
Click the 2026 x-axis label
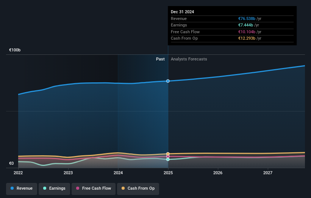218,173
